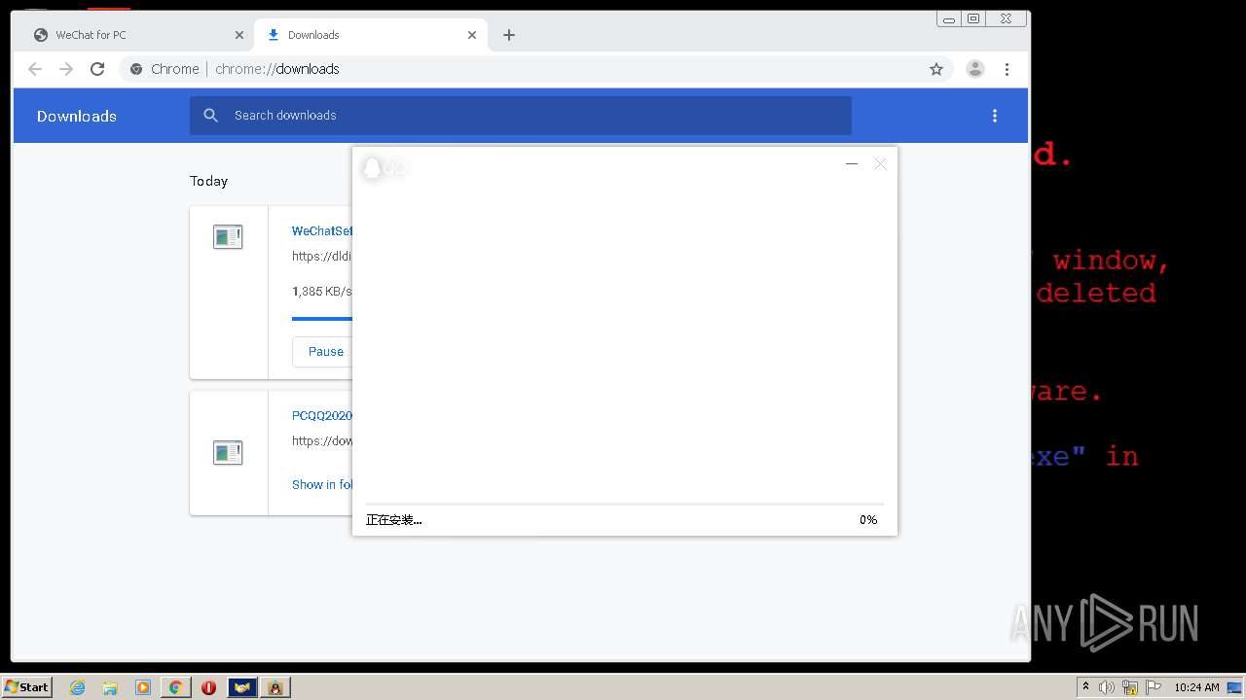The image size is (1246, 700).
Task: Open the Chrome main menu
Action: click(x=1007, y=69)
